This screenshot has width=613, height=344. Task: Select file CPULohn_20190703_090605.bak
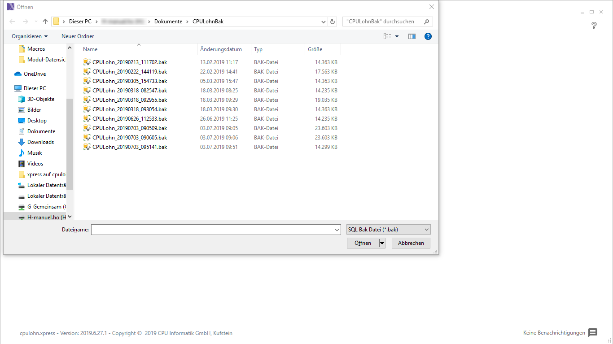point(130,138)
